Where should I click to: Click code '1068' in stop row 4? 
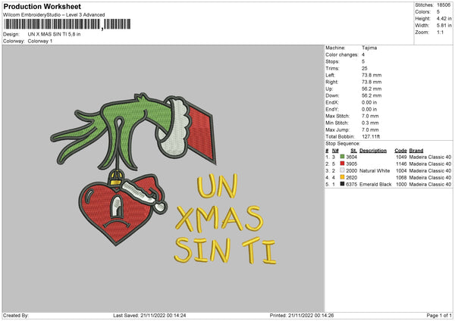[x=401, y=178]
